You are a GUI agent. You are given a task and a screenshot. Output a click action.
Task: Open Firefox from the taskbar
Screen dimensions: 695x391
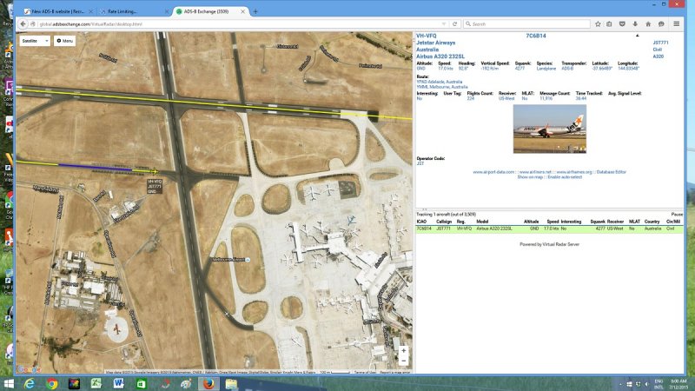tap(208, 383)
